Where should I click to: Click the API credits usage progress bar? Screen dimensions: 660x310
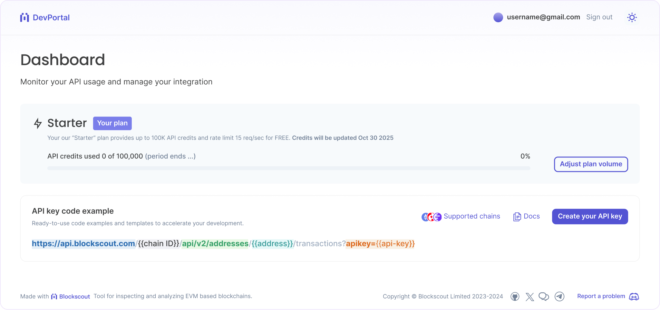[x=288, y=168]
